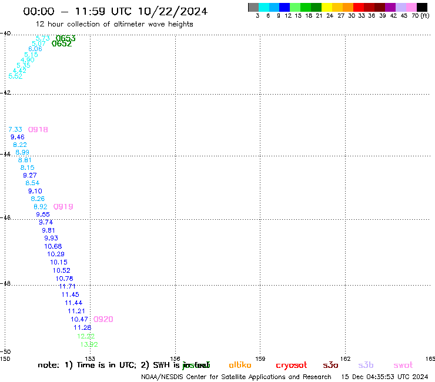
Task: Click the wave height value 11.44
Action: [73, 303]
